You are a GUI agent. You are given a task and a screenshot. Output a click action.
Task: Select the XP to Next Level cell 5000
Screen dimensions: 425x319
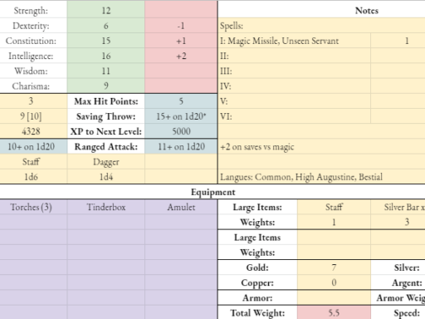pos(181,131)
